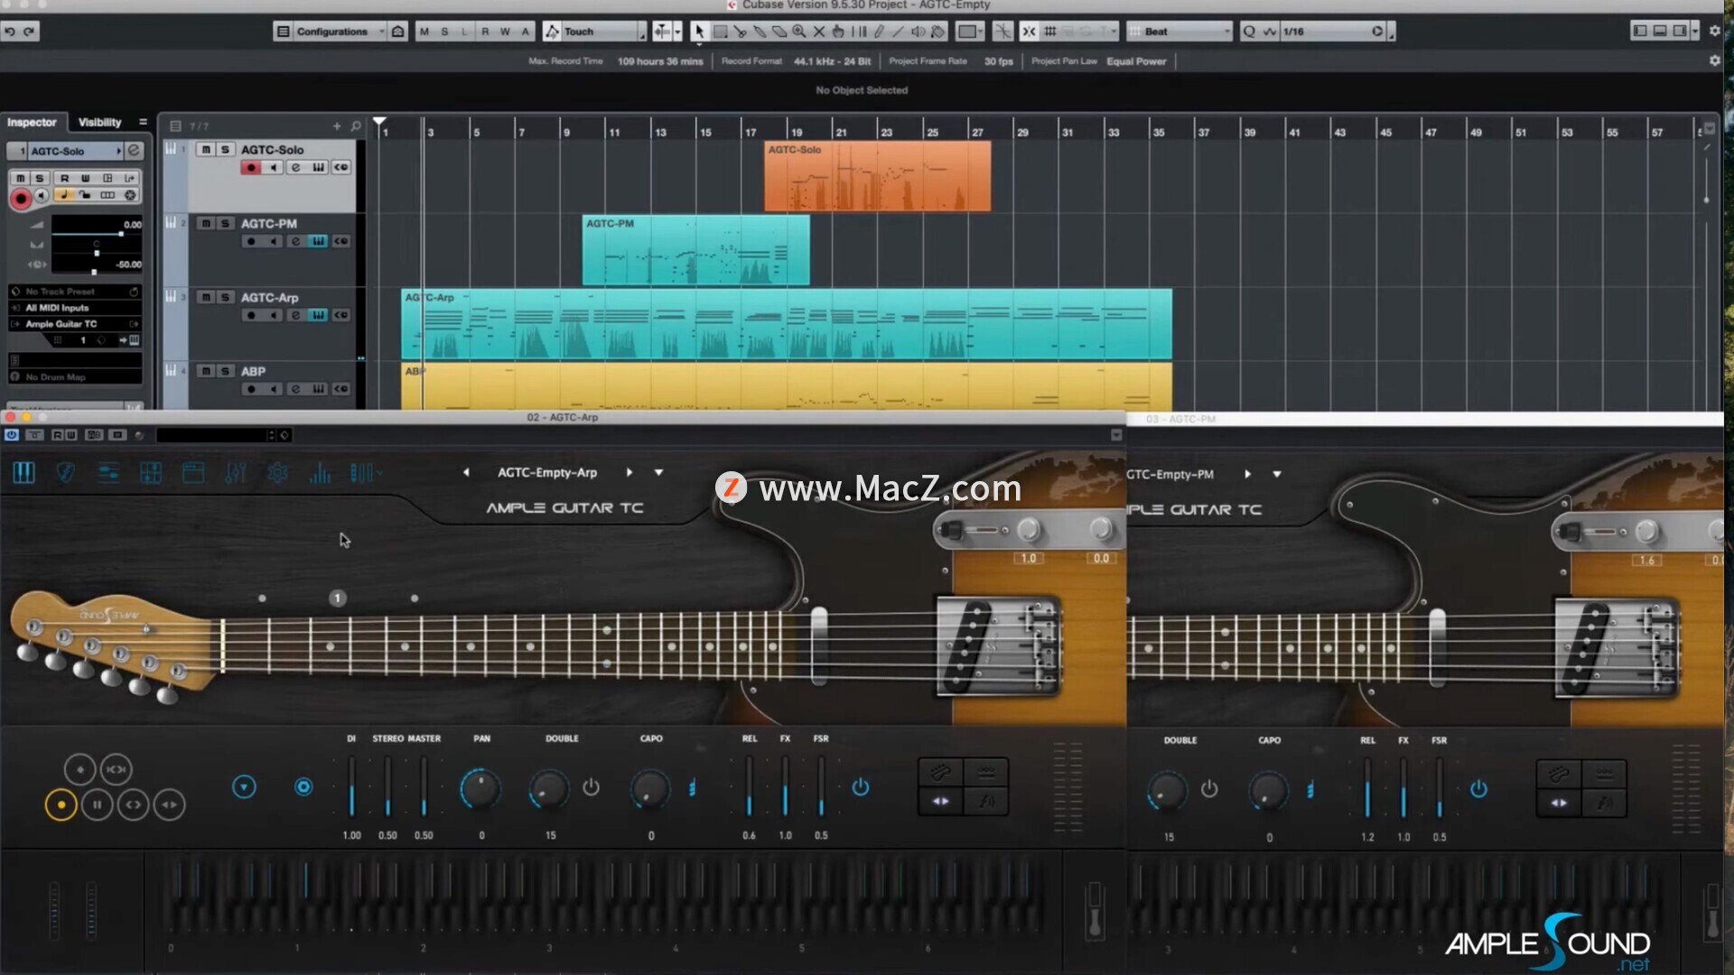Open Mixer faders panel in Ample Guitar Arp
The width and height of the screenshot is (1734, 975).
tap(236, 472)
